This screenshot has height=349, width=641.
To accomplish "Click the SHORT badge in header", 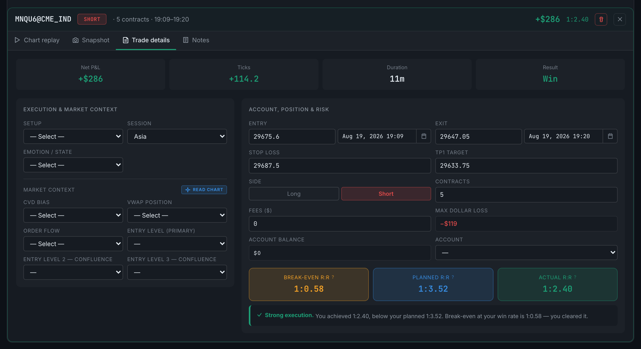I will (x=92, y=19).
